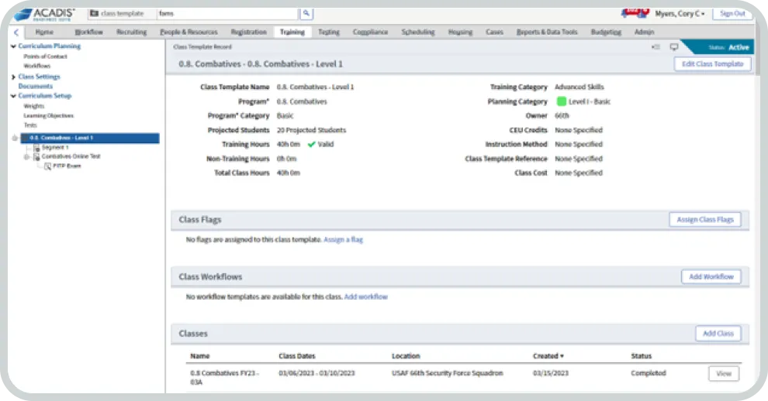Switch to the Scheduling tab
Screen dimensions: 768x401
(x=418, y=33)
